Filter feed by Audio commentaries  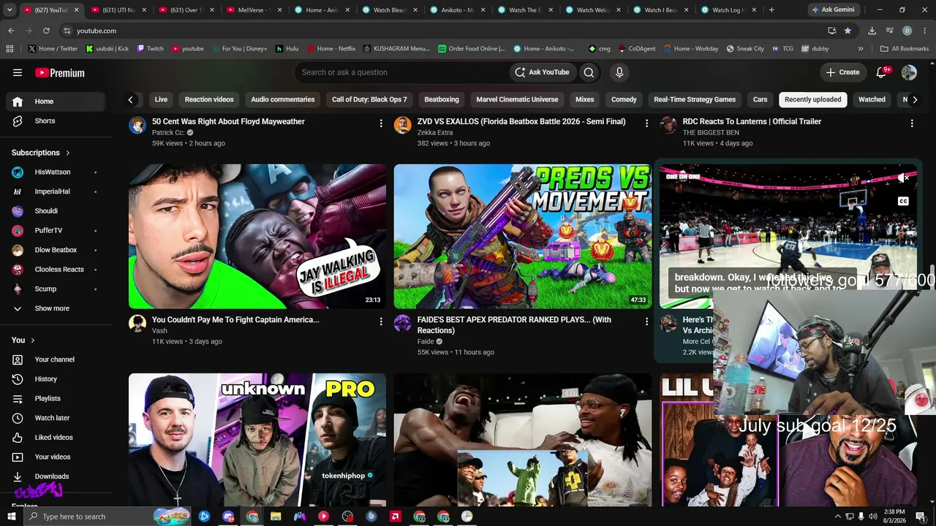point(283,99)
